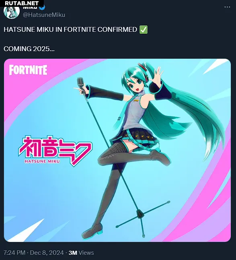
Task: Click the HATSUNE MIKU IN FORTNITE CONFIRMED text
Action: pos(70,30)
